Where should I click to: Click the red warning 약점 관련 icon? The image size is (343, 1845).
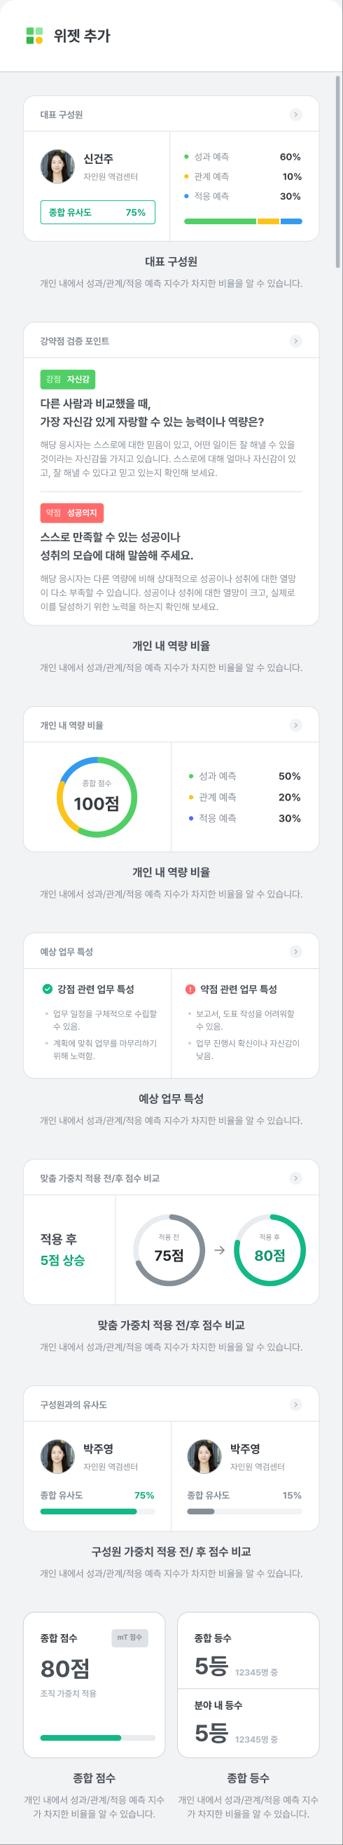click(x=190, y=989)
